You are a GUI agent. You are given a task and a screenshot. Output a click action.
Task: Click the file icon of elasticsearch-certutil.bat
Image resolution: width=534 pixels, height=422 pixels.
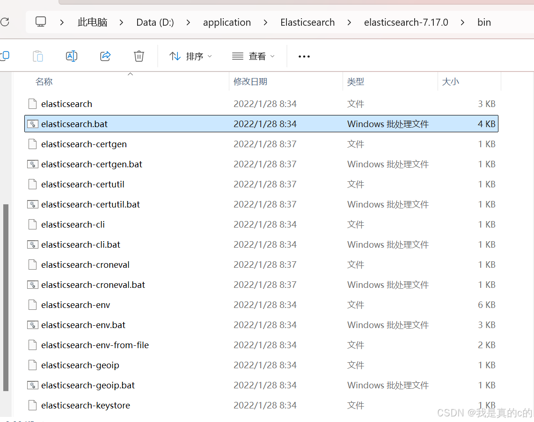33,204
